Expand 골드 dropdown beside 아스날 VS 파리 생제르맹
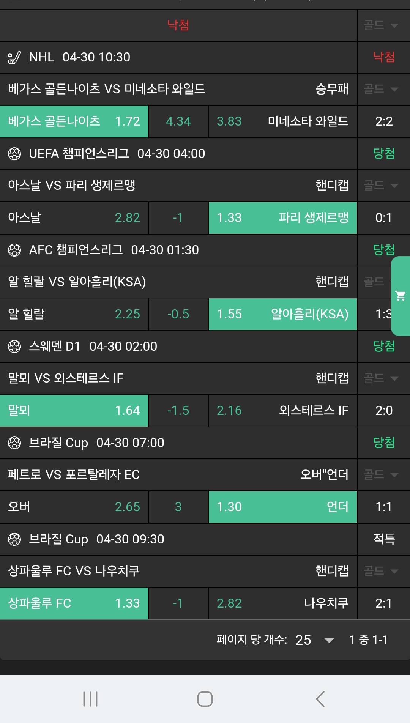Viewport: 410px width, 723px height. click(x=381, y=186)
